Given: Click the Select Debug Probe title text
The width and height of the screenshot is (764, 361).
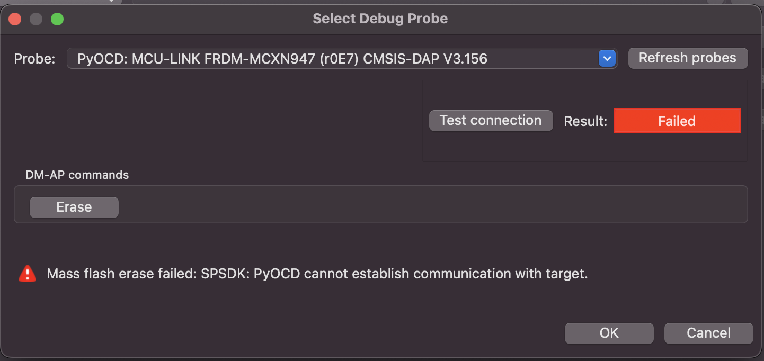Looking at the screenshot, I should tap(380, 19).
